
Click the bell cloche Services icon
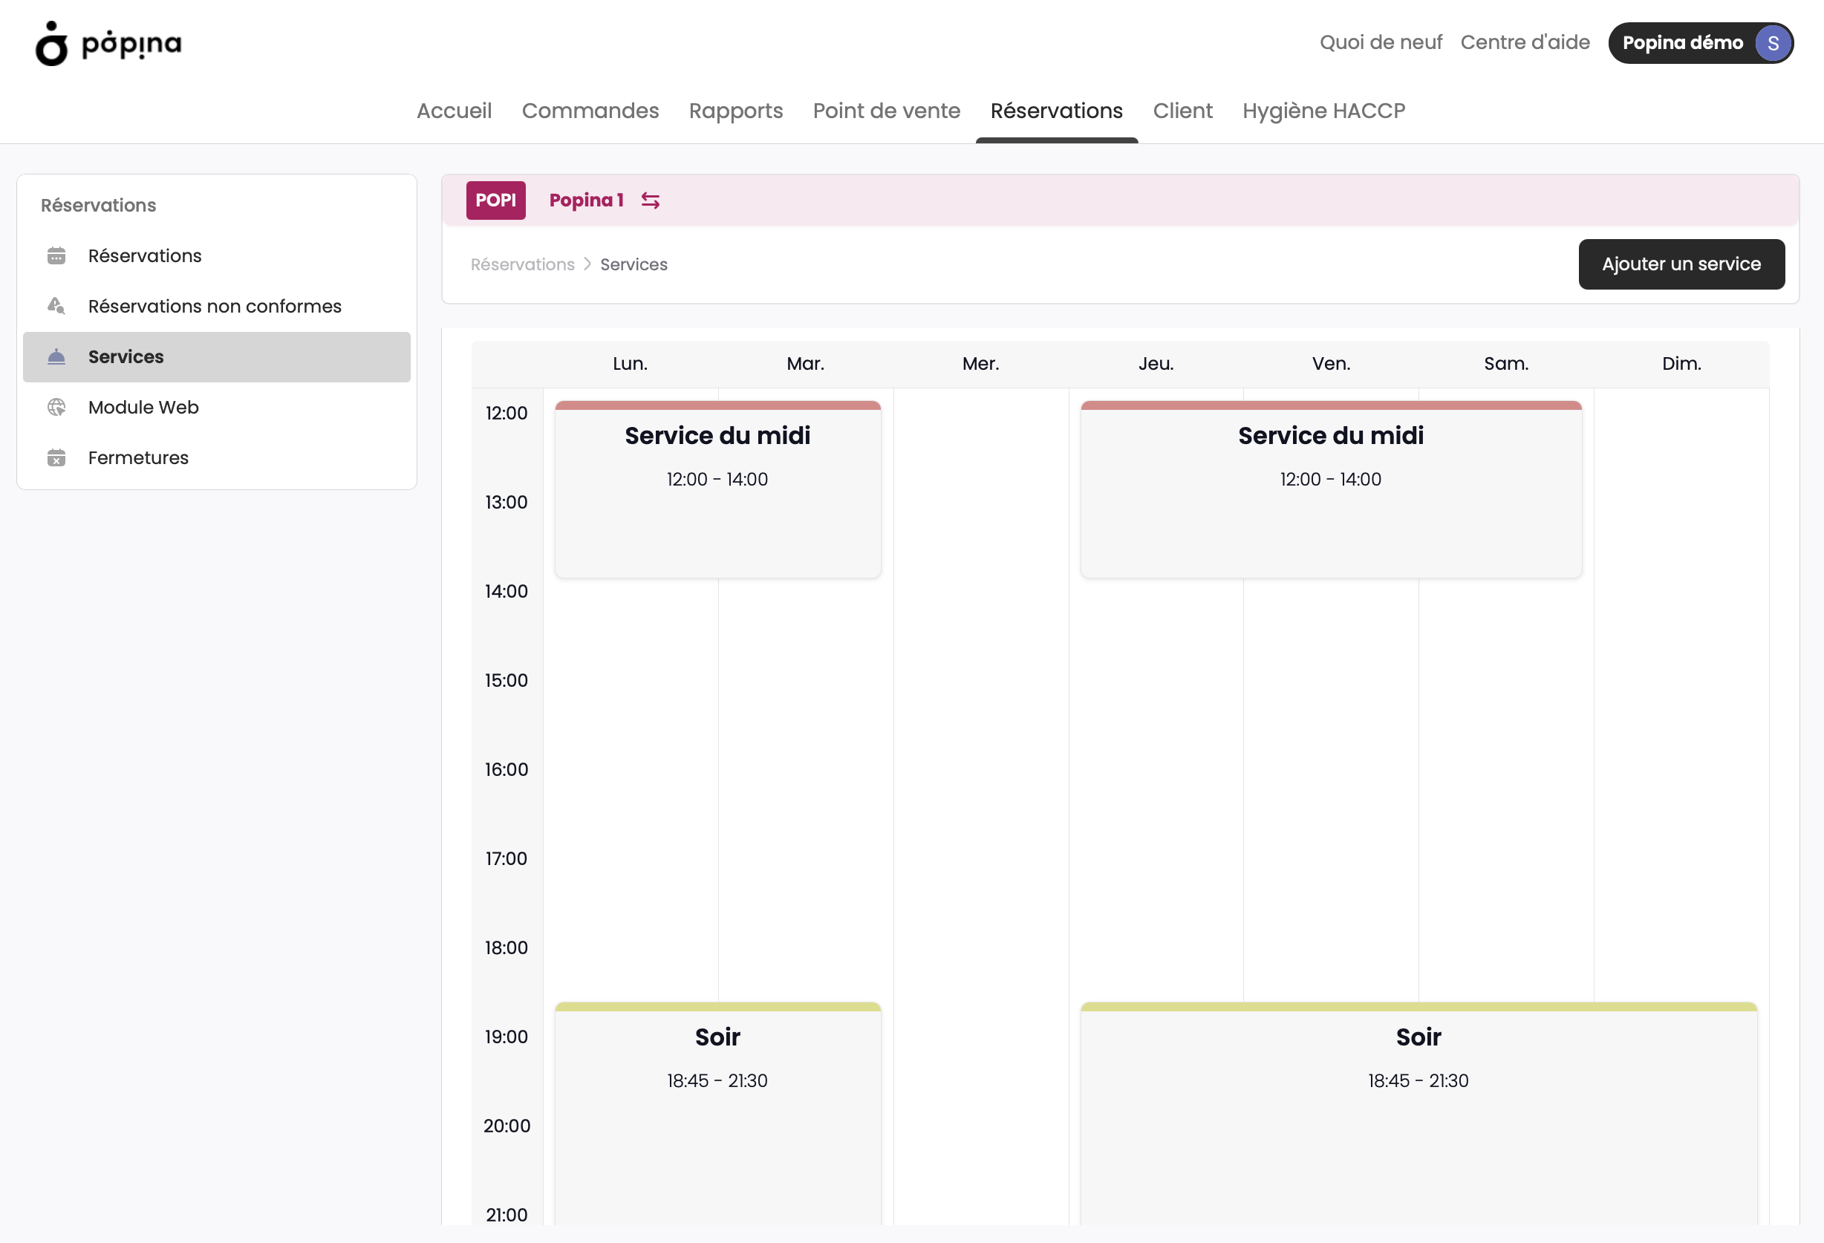click(56, 357)
